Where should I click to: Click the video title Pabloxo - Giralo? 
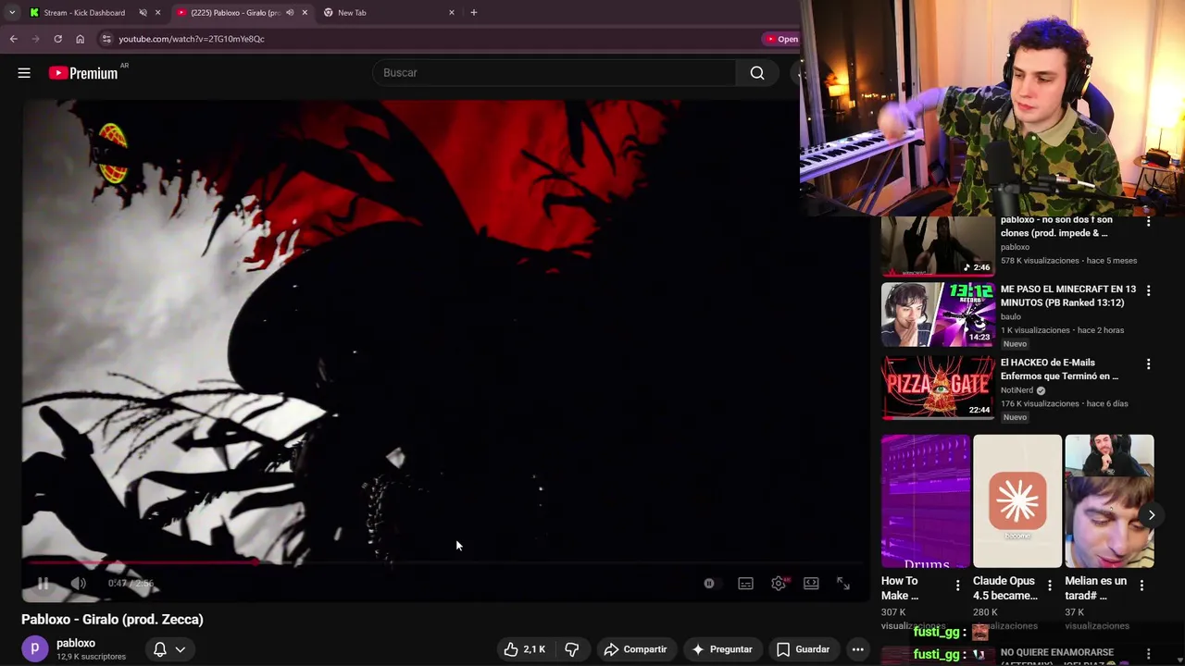[112, 620]
